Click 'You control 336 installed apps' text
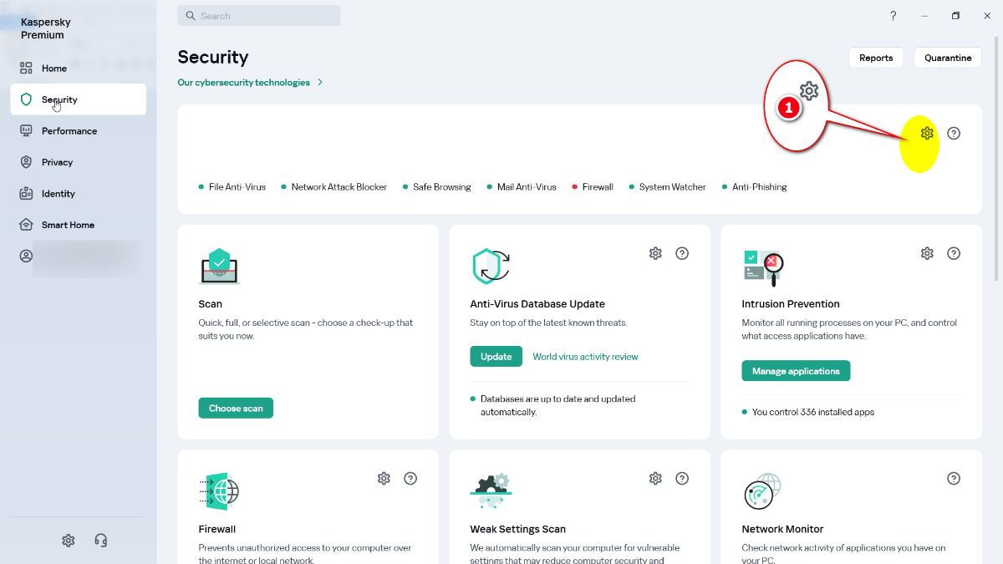This screenshot has height=564, width=1003. 813,412
